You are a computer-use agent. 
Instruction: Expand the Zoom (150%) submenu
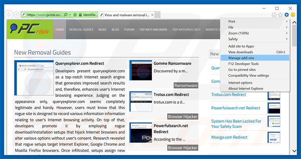[255, 33]
